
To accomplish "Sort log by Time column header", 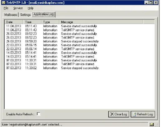I will pos(32,22).
